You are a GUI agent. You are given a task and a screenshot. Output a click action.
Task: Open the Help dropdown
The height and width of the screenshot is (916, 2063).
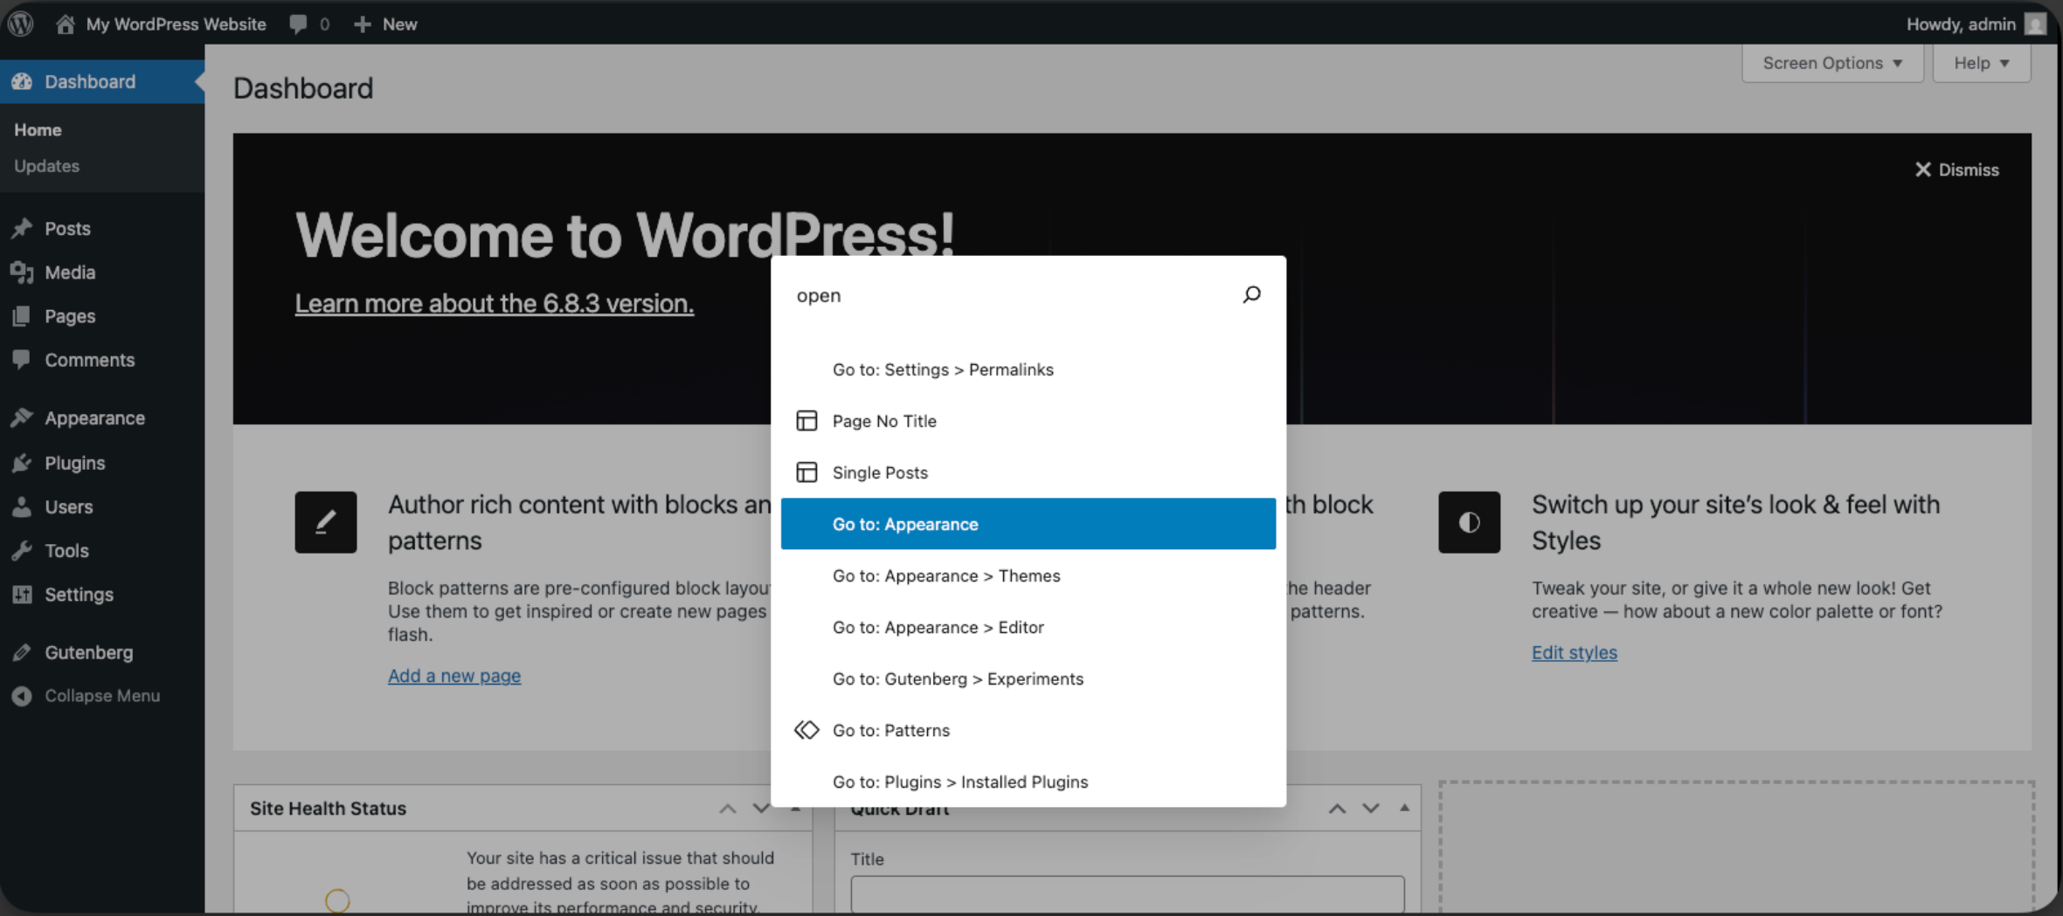(1981, 62)
